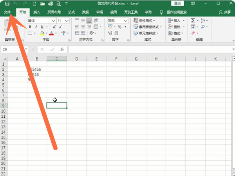The height and width of the screenshot is (176, 235).
Task: Click the red font color swatch
Action: (x=51, y=34)
